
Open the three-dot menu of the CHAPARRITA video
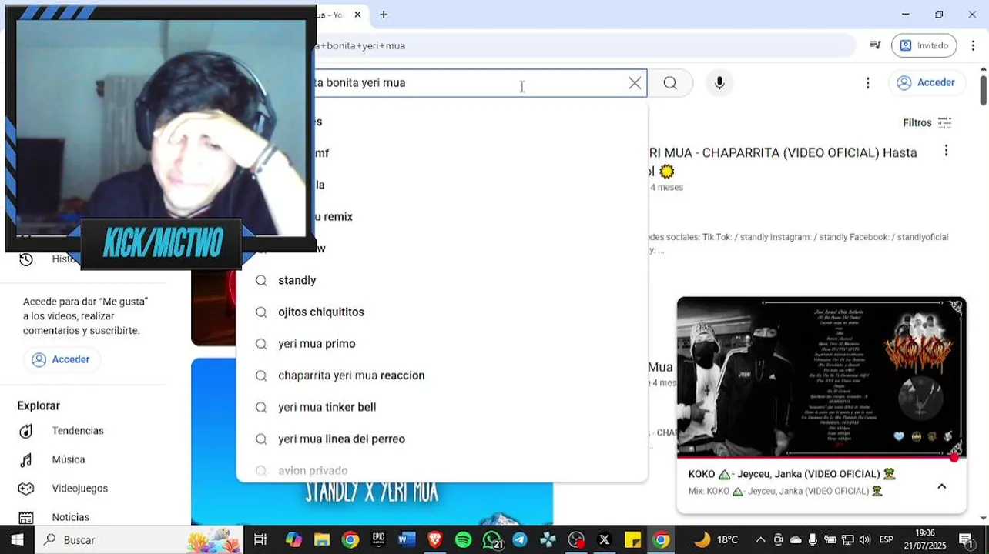coord(946,152)
